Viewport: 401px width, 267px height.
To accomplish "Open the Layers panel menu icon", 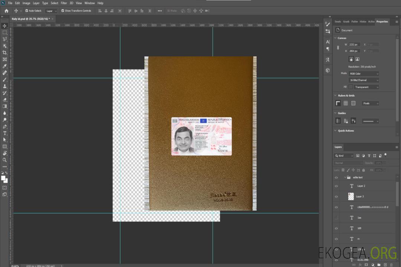I will 397,147.
